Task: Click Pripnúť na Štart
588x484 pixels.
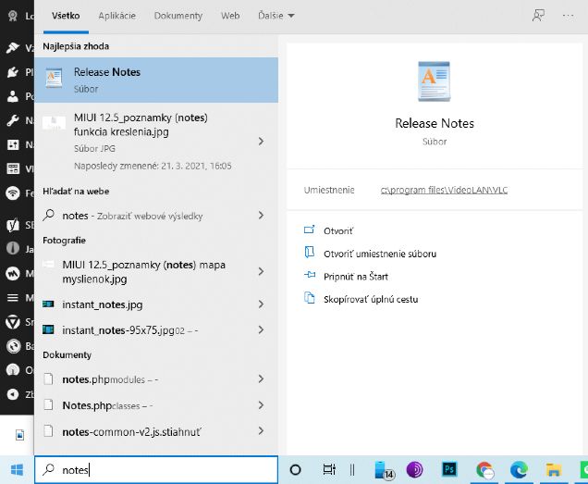Action: click(356, 277)
